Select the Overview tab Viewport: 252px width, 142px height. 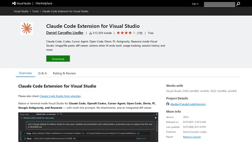(x=25, y=73)
